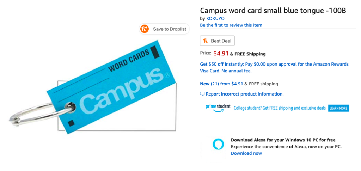Click the Download now link for Alexa
Viewport: 361px width, 171px height.
246,153
